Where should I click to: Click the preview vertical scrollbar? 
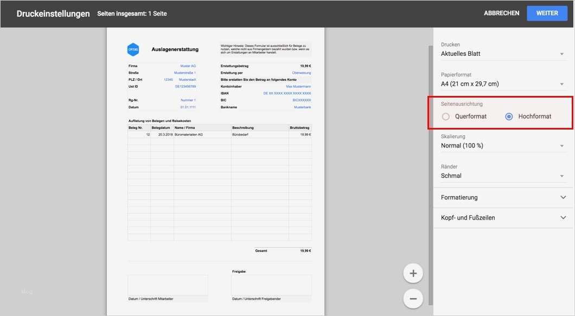(x=431, y=175)
